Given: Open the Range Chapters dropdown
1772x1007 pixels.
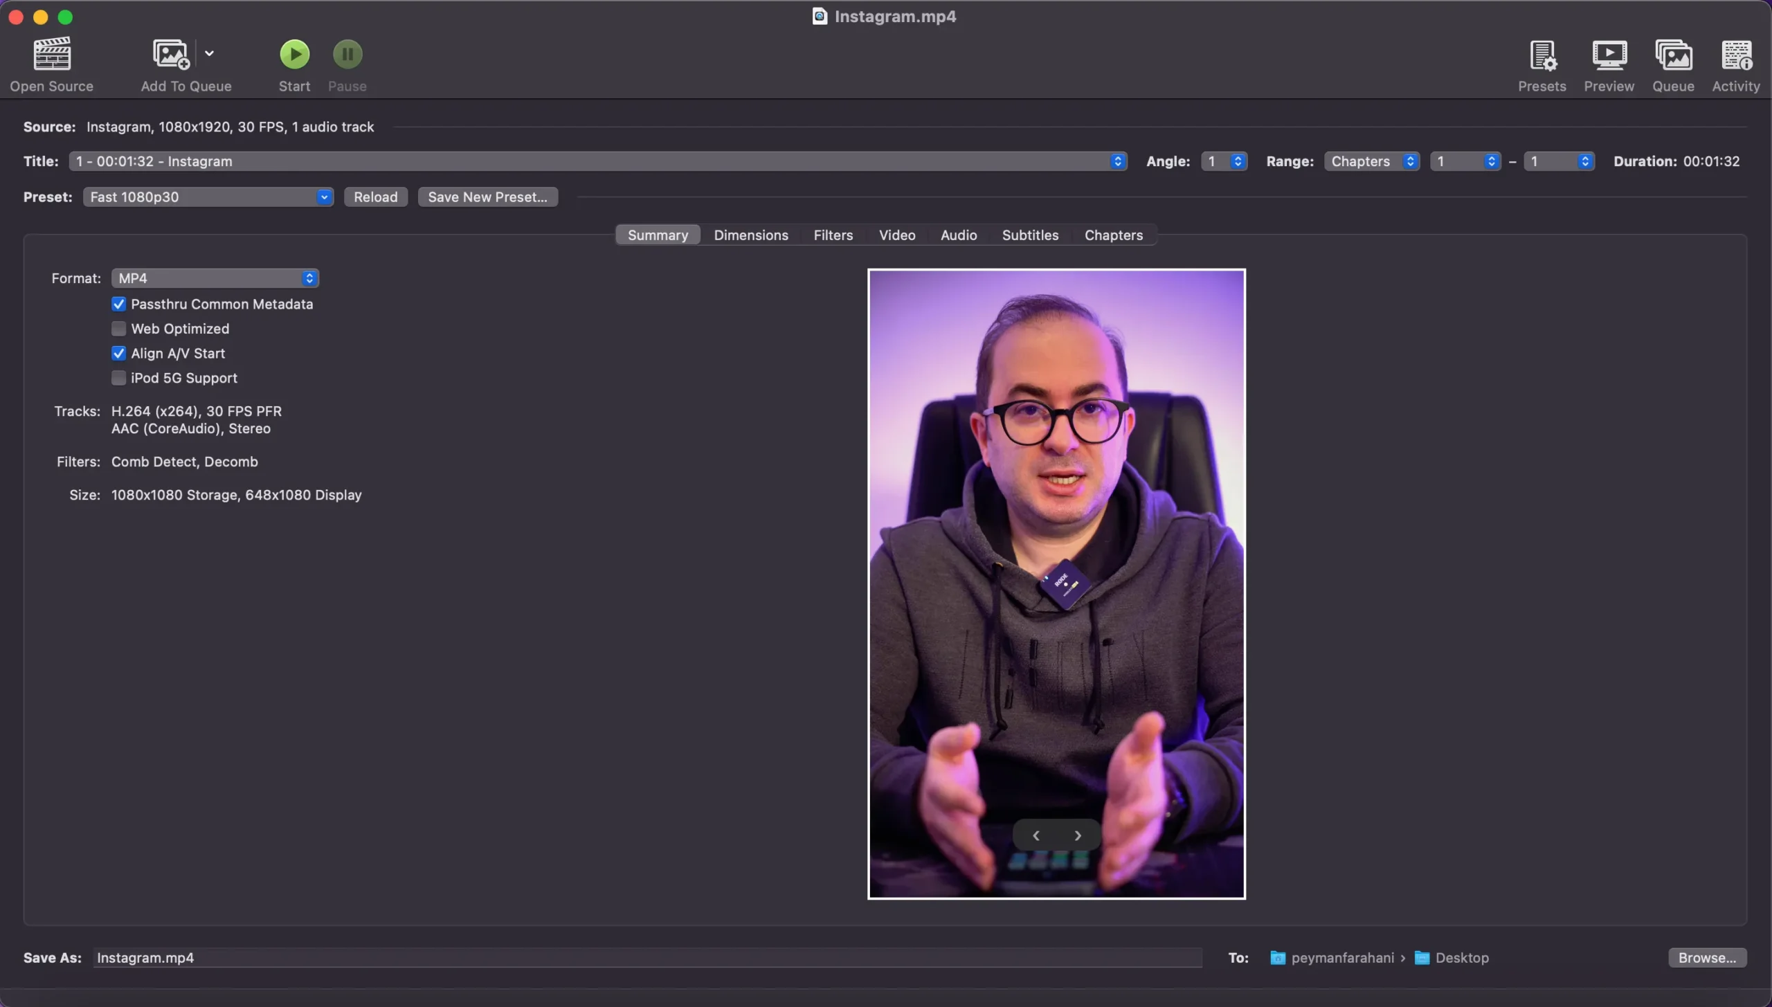Looking at the screenshot, I should pyautogui.click(x=1372, y=161).
